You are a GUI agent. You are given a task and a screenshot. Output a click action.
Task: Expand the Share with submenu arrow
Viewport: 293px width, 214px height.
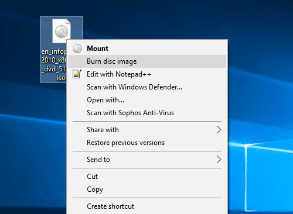tap(219, 130)
